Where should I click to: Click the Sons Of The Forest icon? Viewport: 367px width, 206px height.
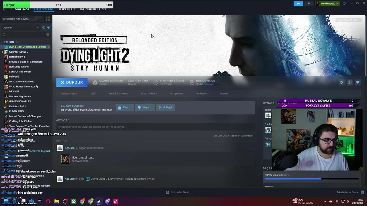(x=6, y=72)
